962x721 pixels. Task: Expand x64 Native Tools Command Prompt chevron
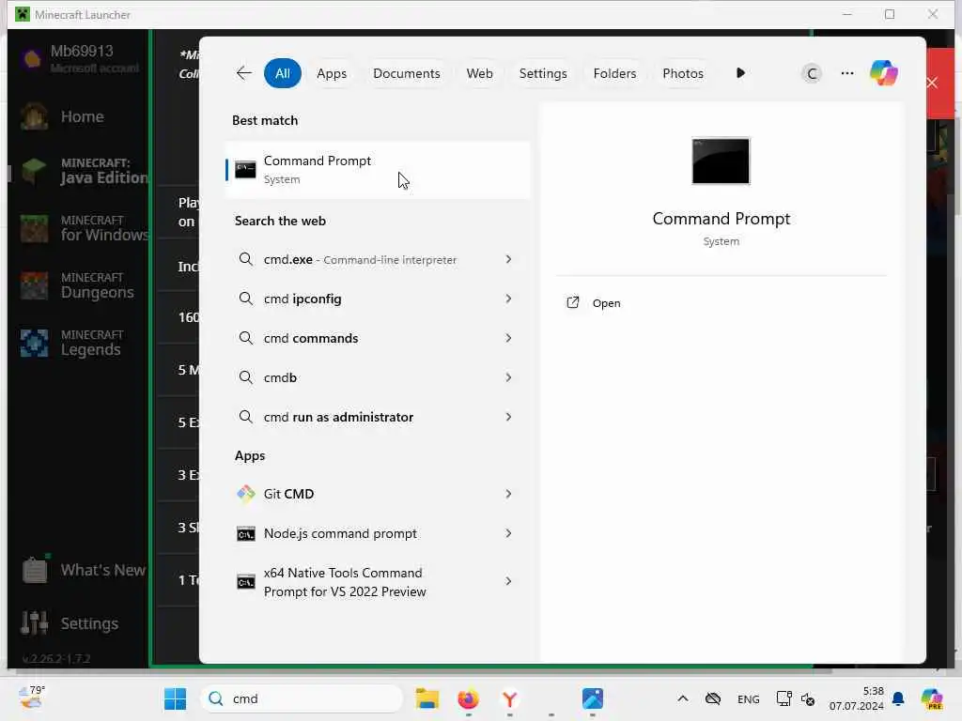[508, 581]
